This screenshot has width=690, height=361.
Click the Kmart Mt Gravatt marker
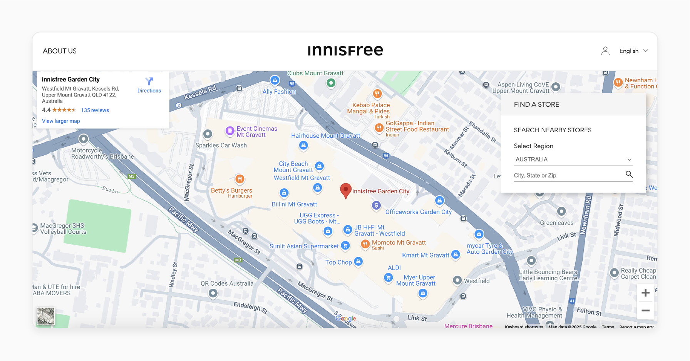(x=456, y=255)
